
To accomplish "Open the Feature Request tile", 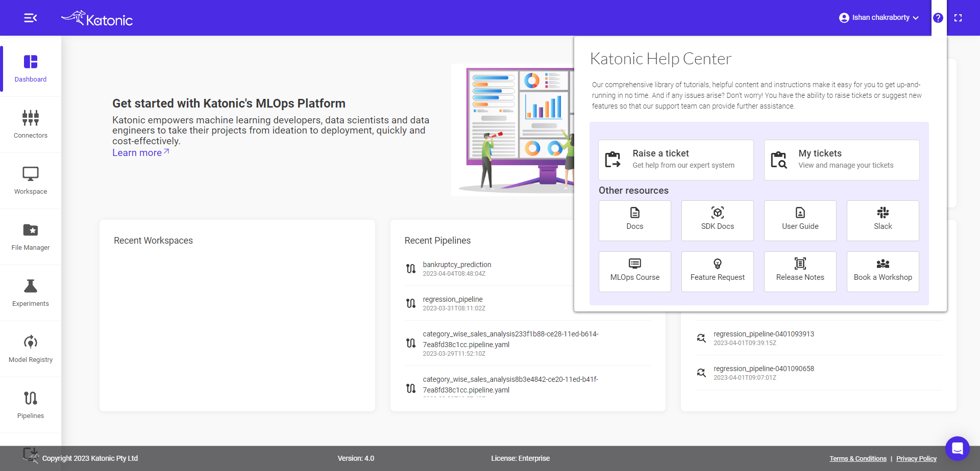I will [718, 272].
